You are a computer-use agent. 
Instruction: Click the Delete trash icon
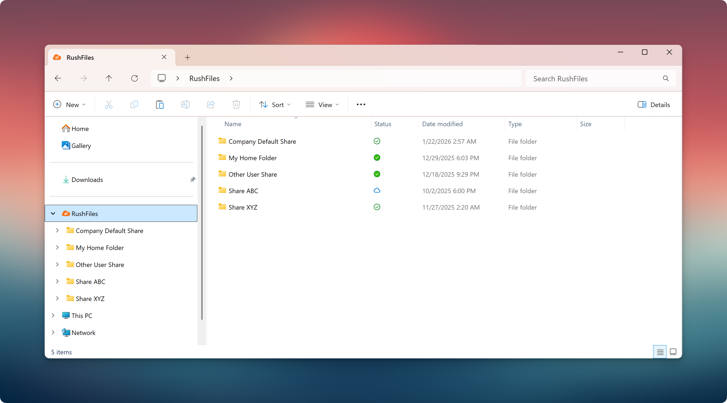pos(236,105)
